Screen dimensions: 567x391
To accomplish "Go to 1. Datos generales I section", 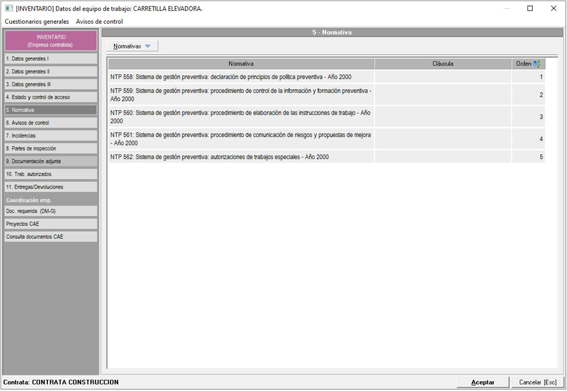I will point(51,59).
